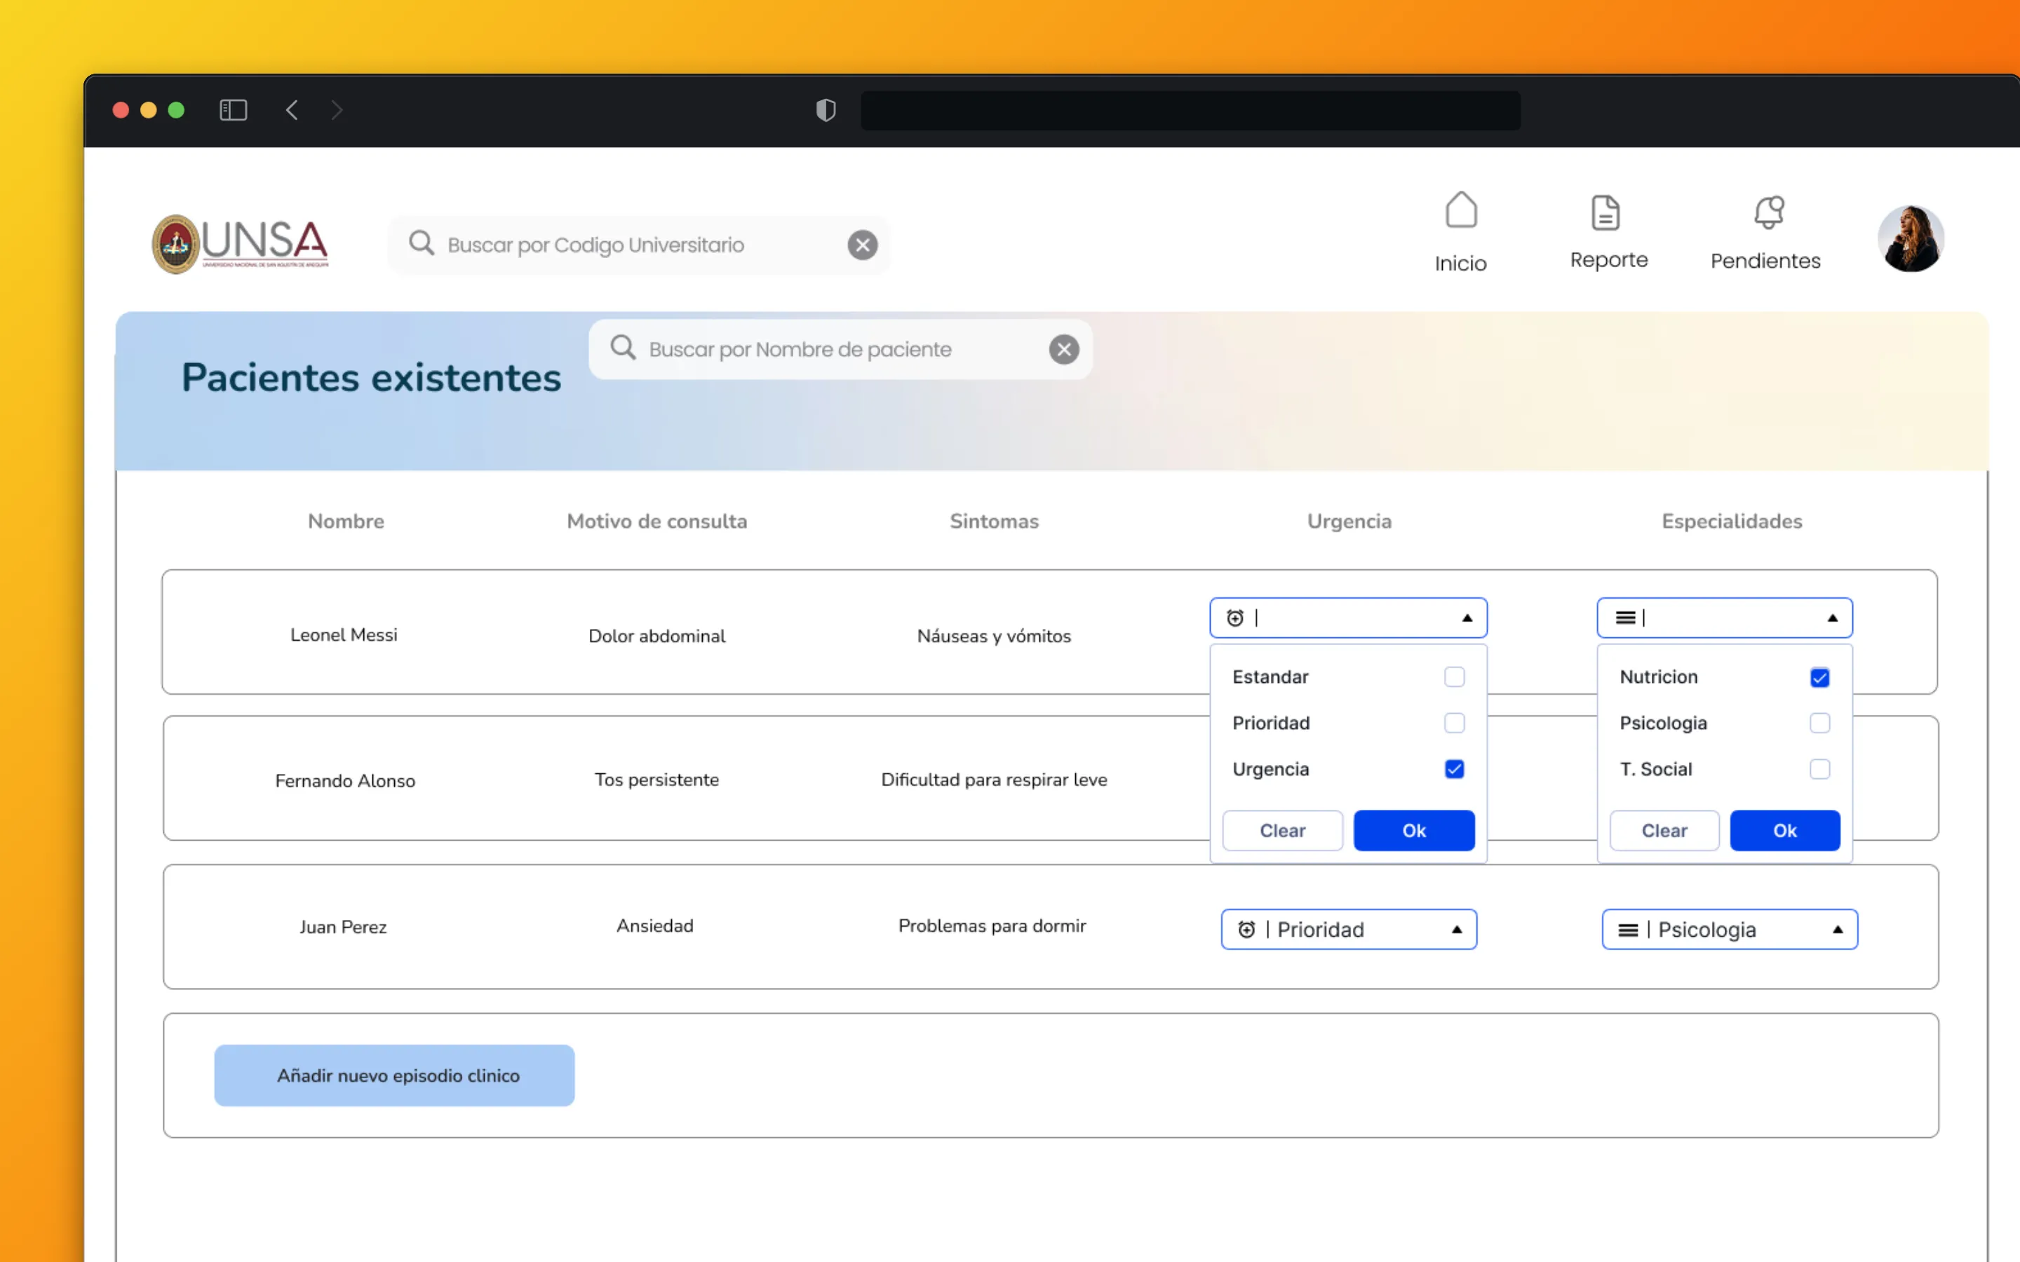The image size is (2020, 1262).
Task: Clear the patient name search field
Action: click(1063, 349)
